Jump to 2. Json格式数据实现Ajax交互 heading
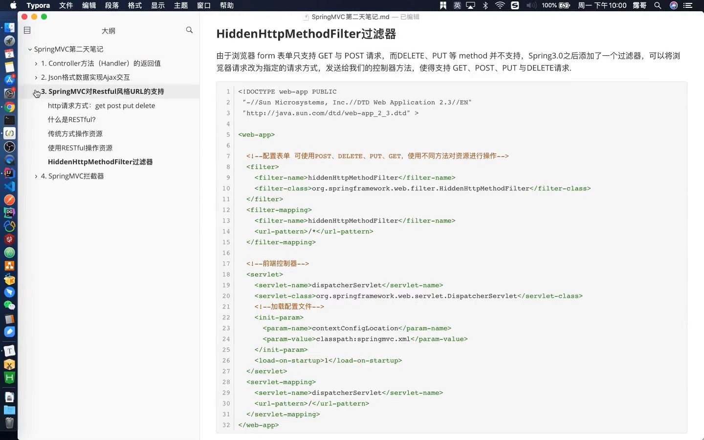 [x=86, y=77]
